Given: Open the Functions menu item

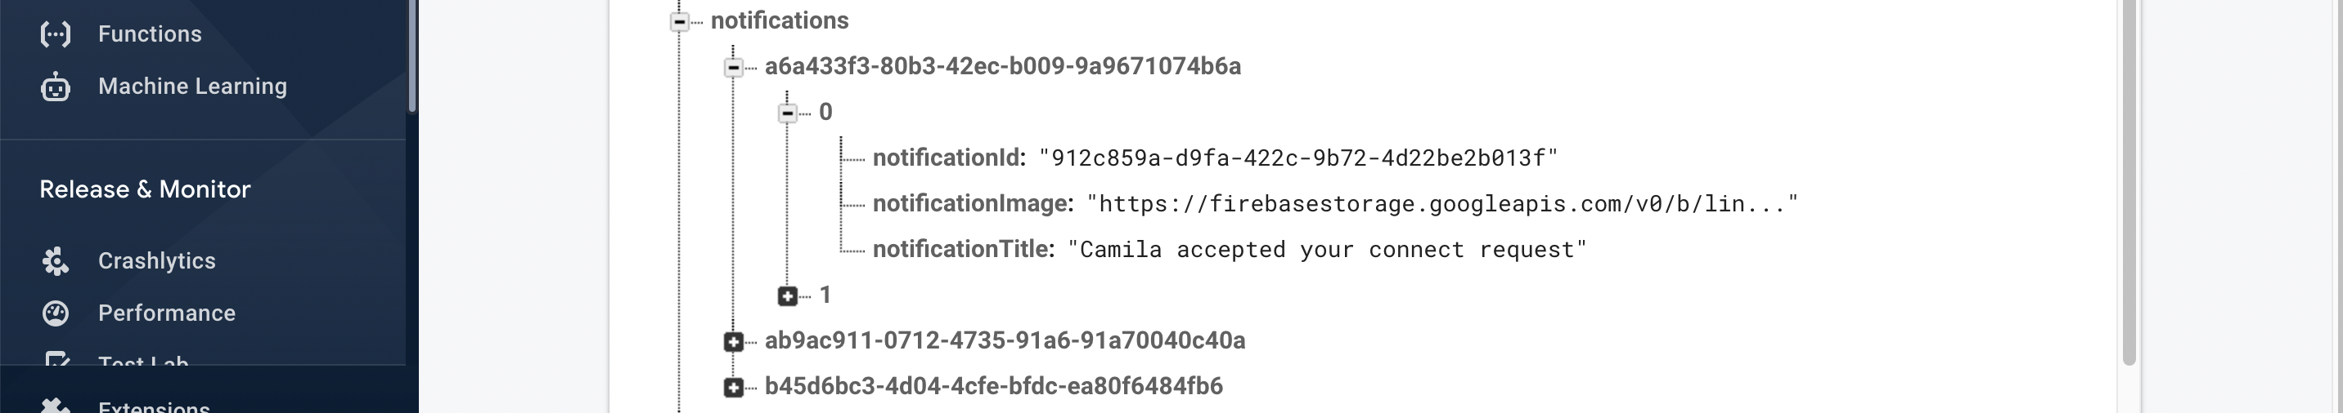Looking at the screenshot, I should 149,34.
